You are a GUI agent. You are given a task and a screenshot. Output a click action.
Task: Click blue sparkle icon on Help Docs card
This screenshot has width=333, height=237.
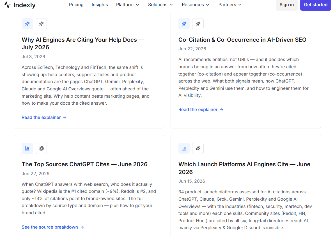(27, 24)
